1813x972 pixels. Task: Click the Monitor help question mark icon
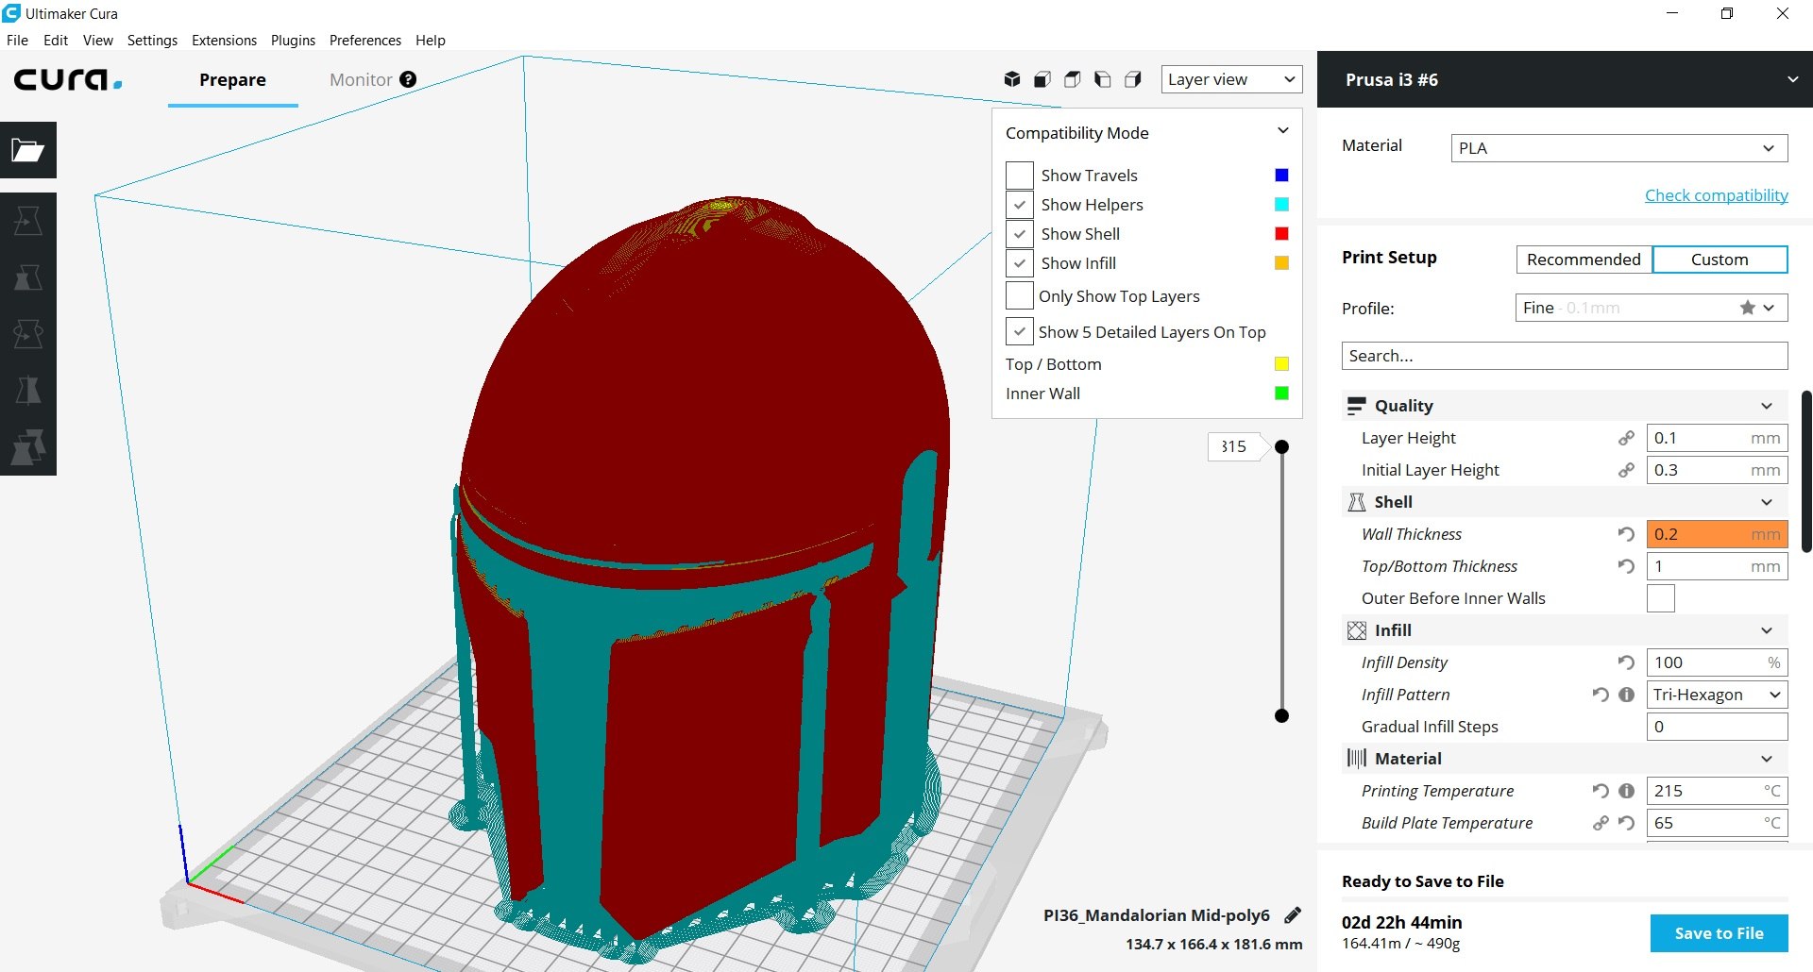408,79
